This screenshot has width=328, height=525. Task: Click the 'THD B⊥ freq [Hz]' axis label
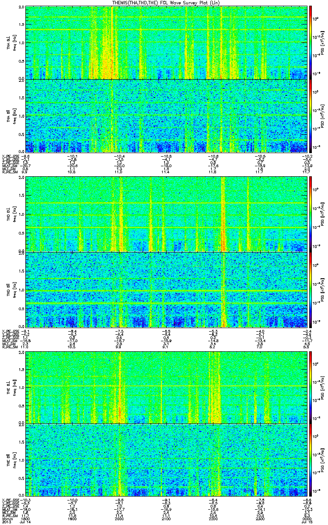pyautogui.click(x=11, y=214)
